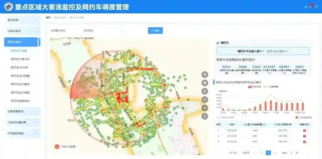Viewport: 322px width, 159px height.
Task: Click the blue 查询 search button
Action: click(x=155, y=31)
